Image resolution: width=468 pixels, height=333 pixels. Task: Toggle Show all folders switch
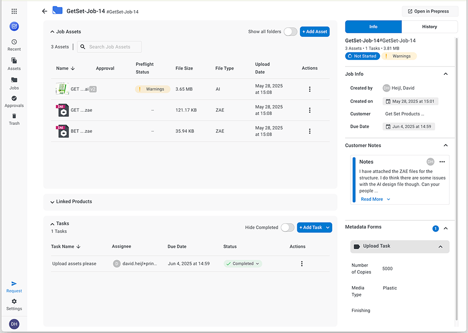[x=290, y=32]
